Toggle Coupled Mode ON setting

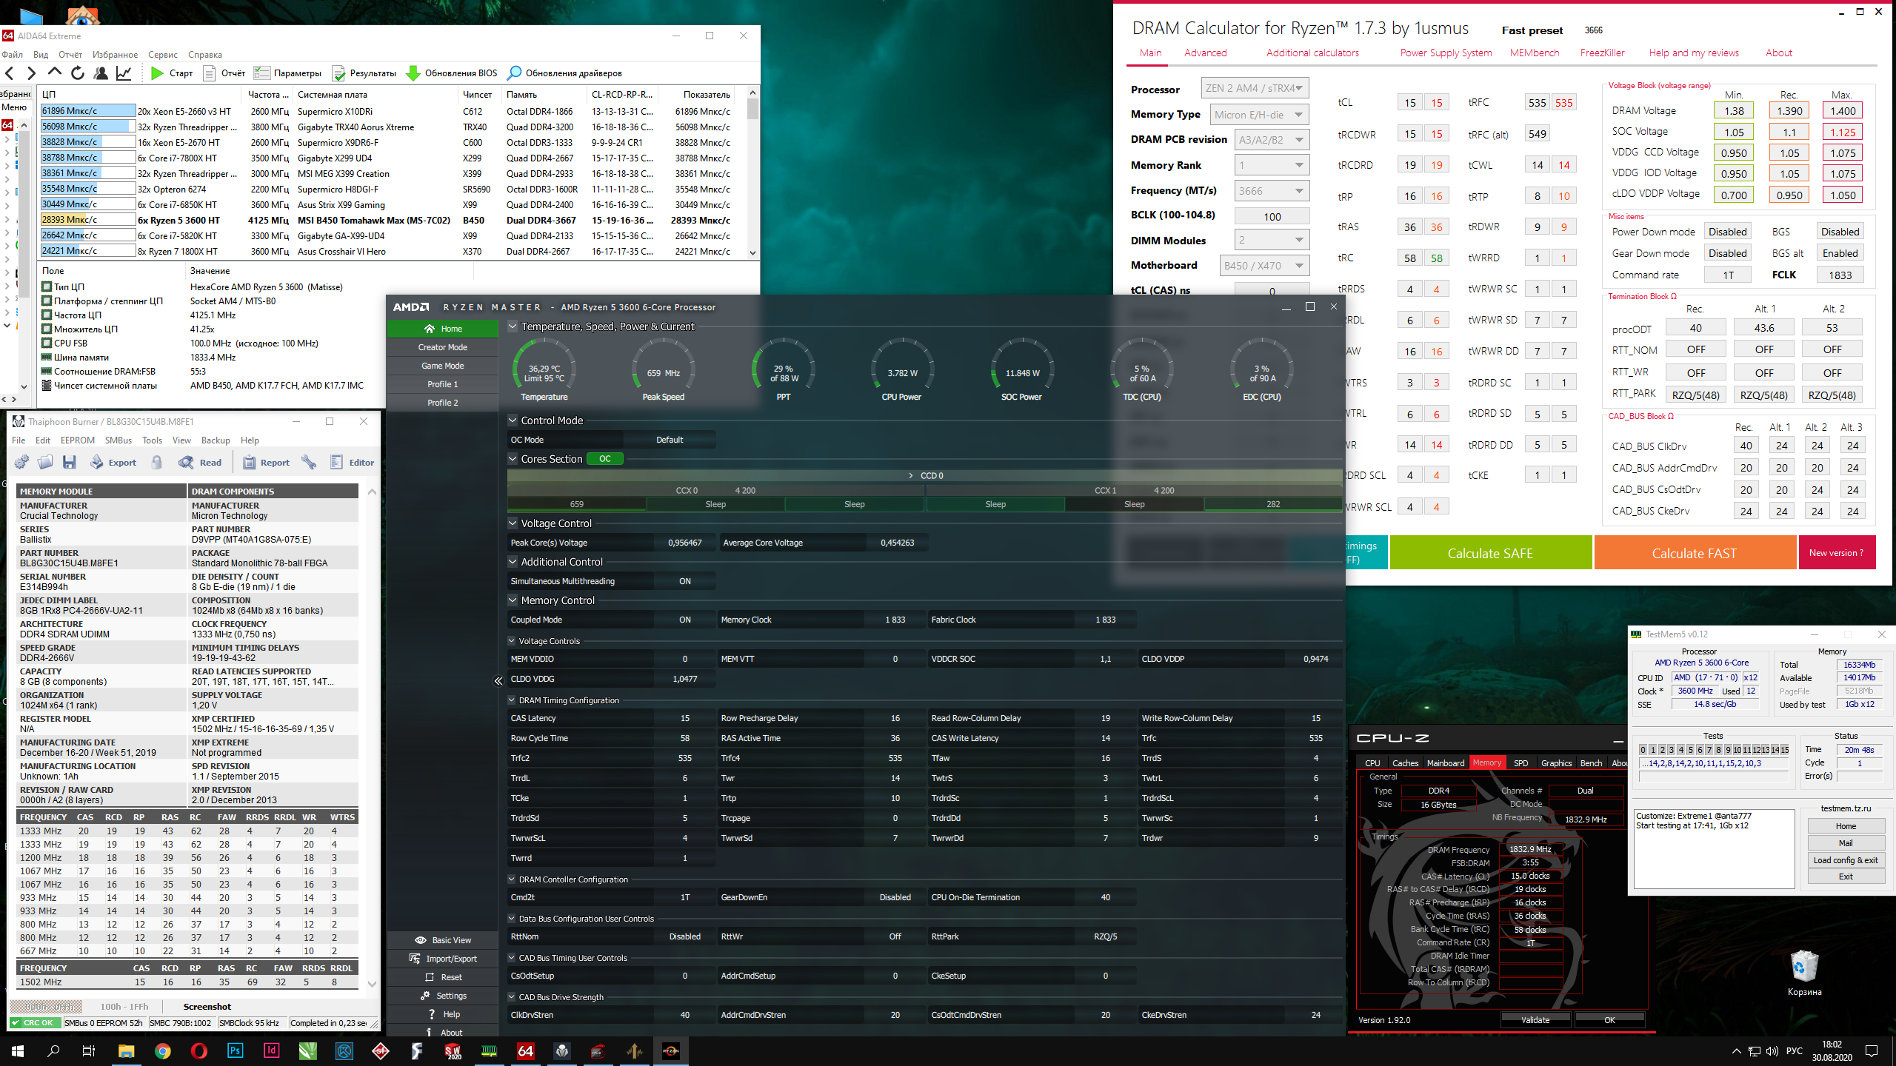(684, 620)
